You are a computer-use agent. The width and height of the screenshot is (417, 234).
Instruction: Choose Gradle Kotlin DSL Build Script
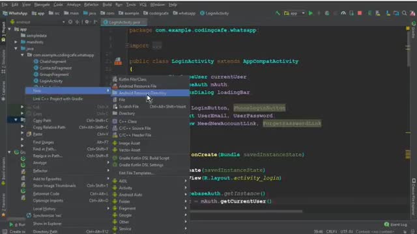click(x=151, y=158)
